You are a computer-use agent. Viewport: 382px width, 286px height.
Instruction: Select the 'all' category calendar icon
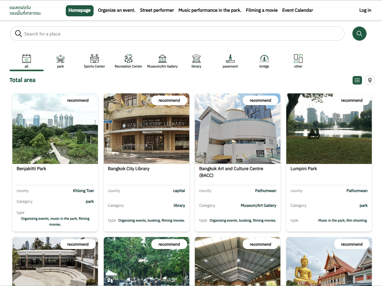[x=27, y=59]
